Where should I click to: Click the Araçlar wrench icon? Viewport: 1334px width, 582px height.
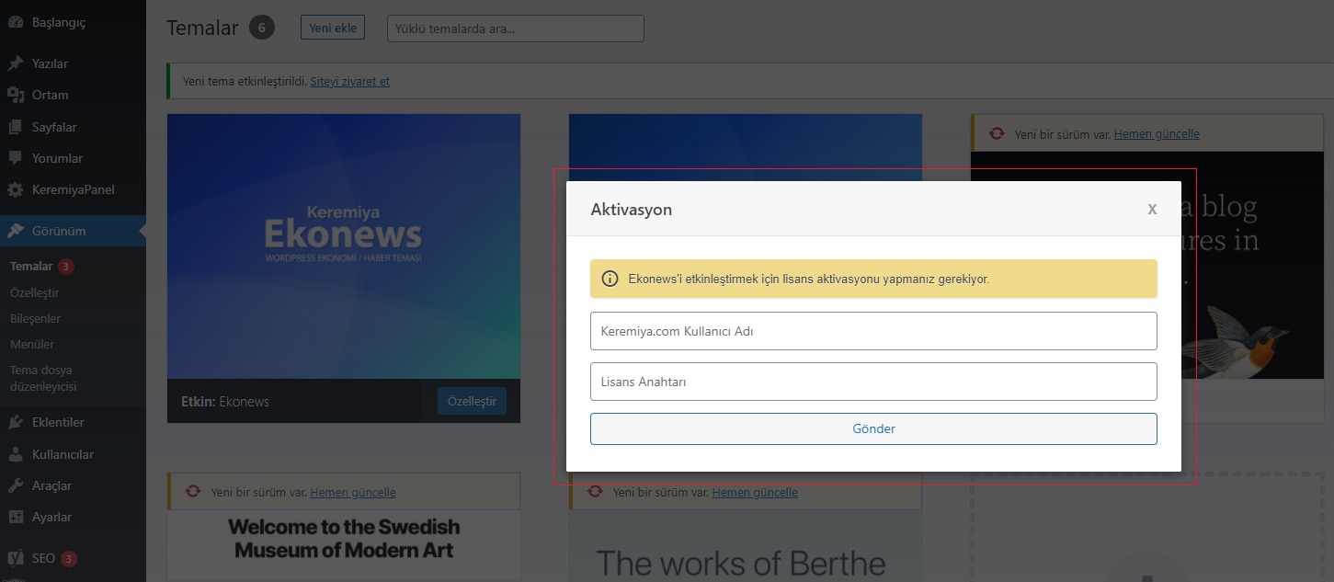tap(16, 485)
